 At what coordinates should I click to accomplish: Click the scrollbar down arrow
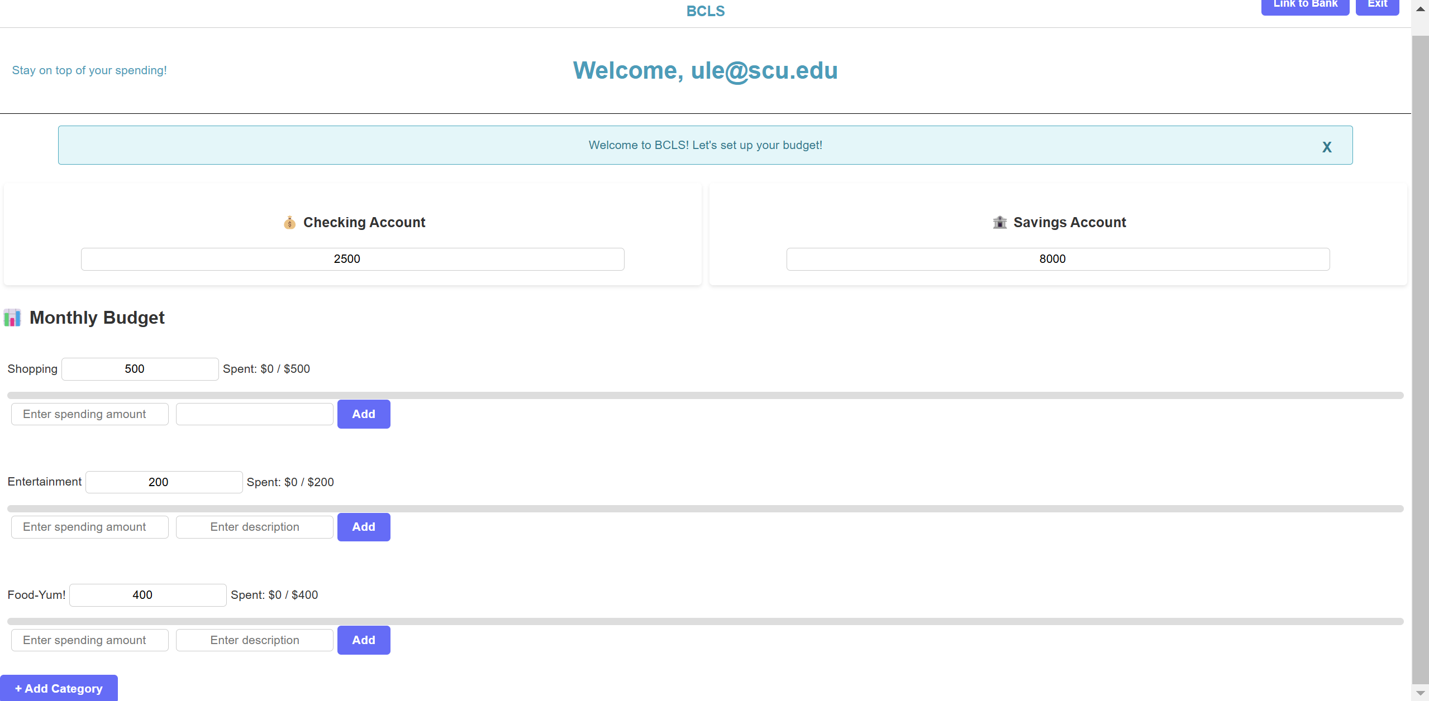click(1420, 693)
